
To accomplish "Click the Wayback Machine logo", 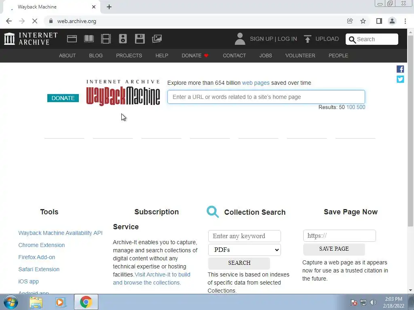I will pos(123,93).
